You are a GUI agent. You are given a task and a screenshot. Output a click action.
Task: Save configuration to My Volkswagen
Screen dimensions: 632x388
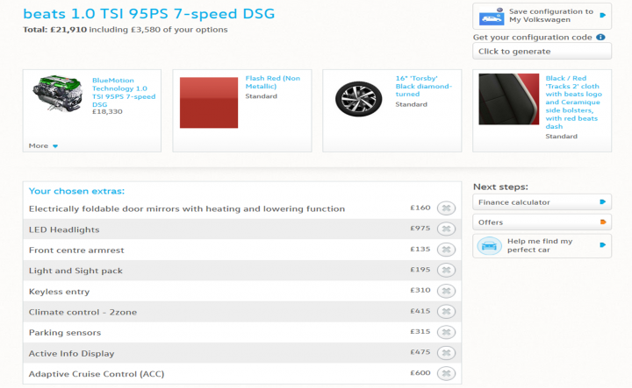[x=542, y=16]
